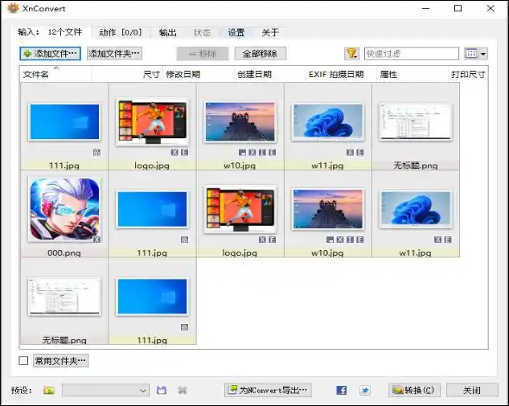Expand the 预设 preset combo box
The width and height of the screenshot is (509, 406).
[105, 391]
